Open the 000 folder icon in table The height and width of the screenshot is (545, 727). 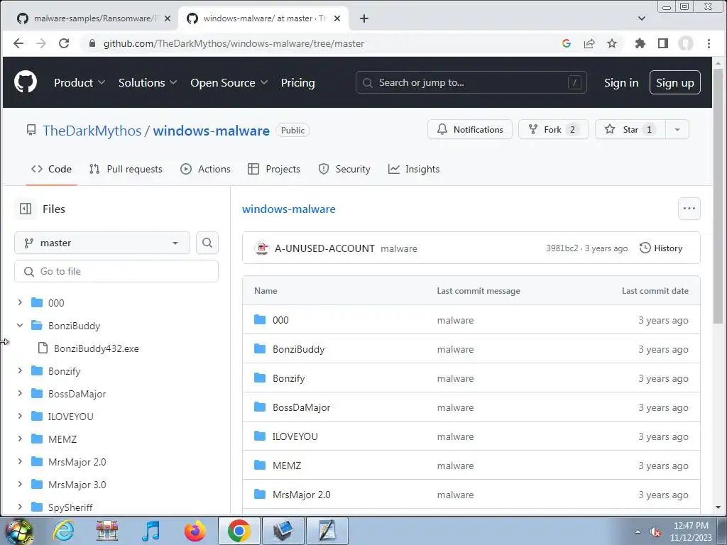[x=260, y=320]
